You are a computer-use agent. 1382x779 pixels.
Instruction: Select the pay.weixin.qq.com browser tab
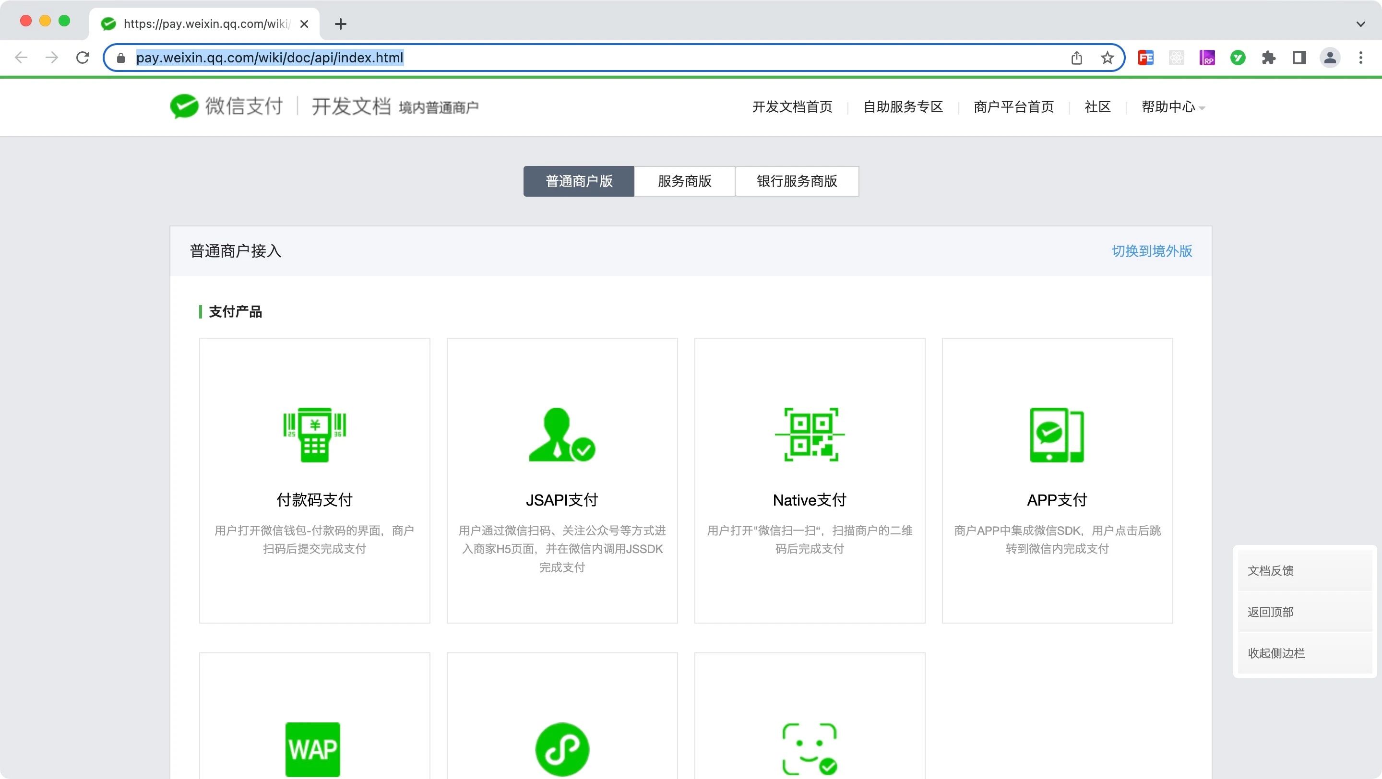click(204, 24)
